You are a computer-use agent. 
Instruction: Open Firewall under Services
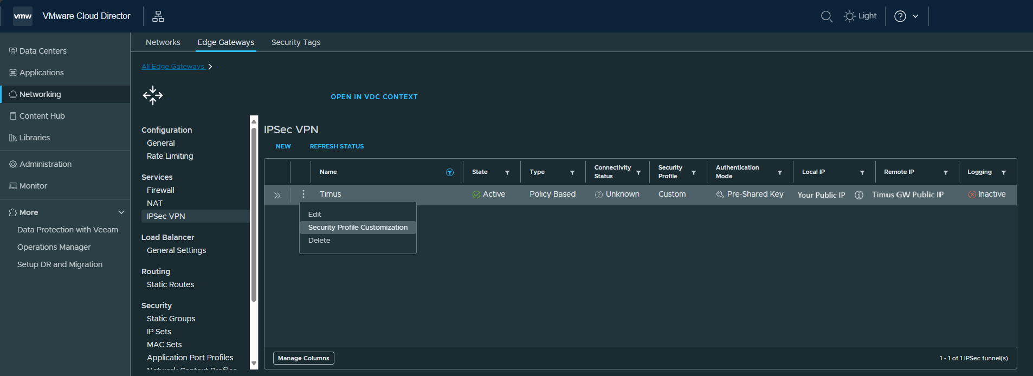(160, 190)
